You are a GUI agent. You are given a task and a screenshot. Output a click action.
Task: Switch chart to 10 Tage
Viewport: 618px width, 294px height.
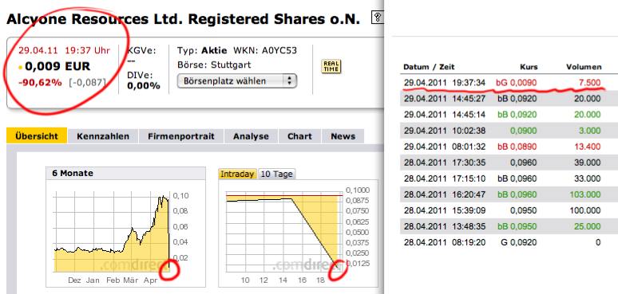click(277, 174)
